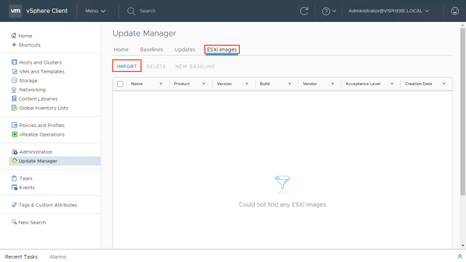This screenshot has width=466, height=262.
Task: Switch to the Baselines tab
Action: click(151, 49)
